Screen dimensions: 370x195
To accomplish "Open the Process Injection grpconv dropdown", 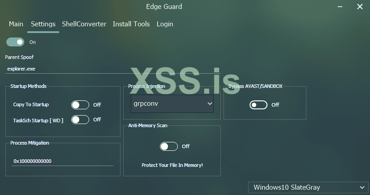I will (x=172, y=104).
